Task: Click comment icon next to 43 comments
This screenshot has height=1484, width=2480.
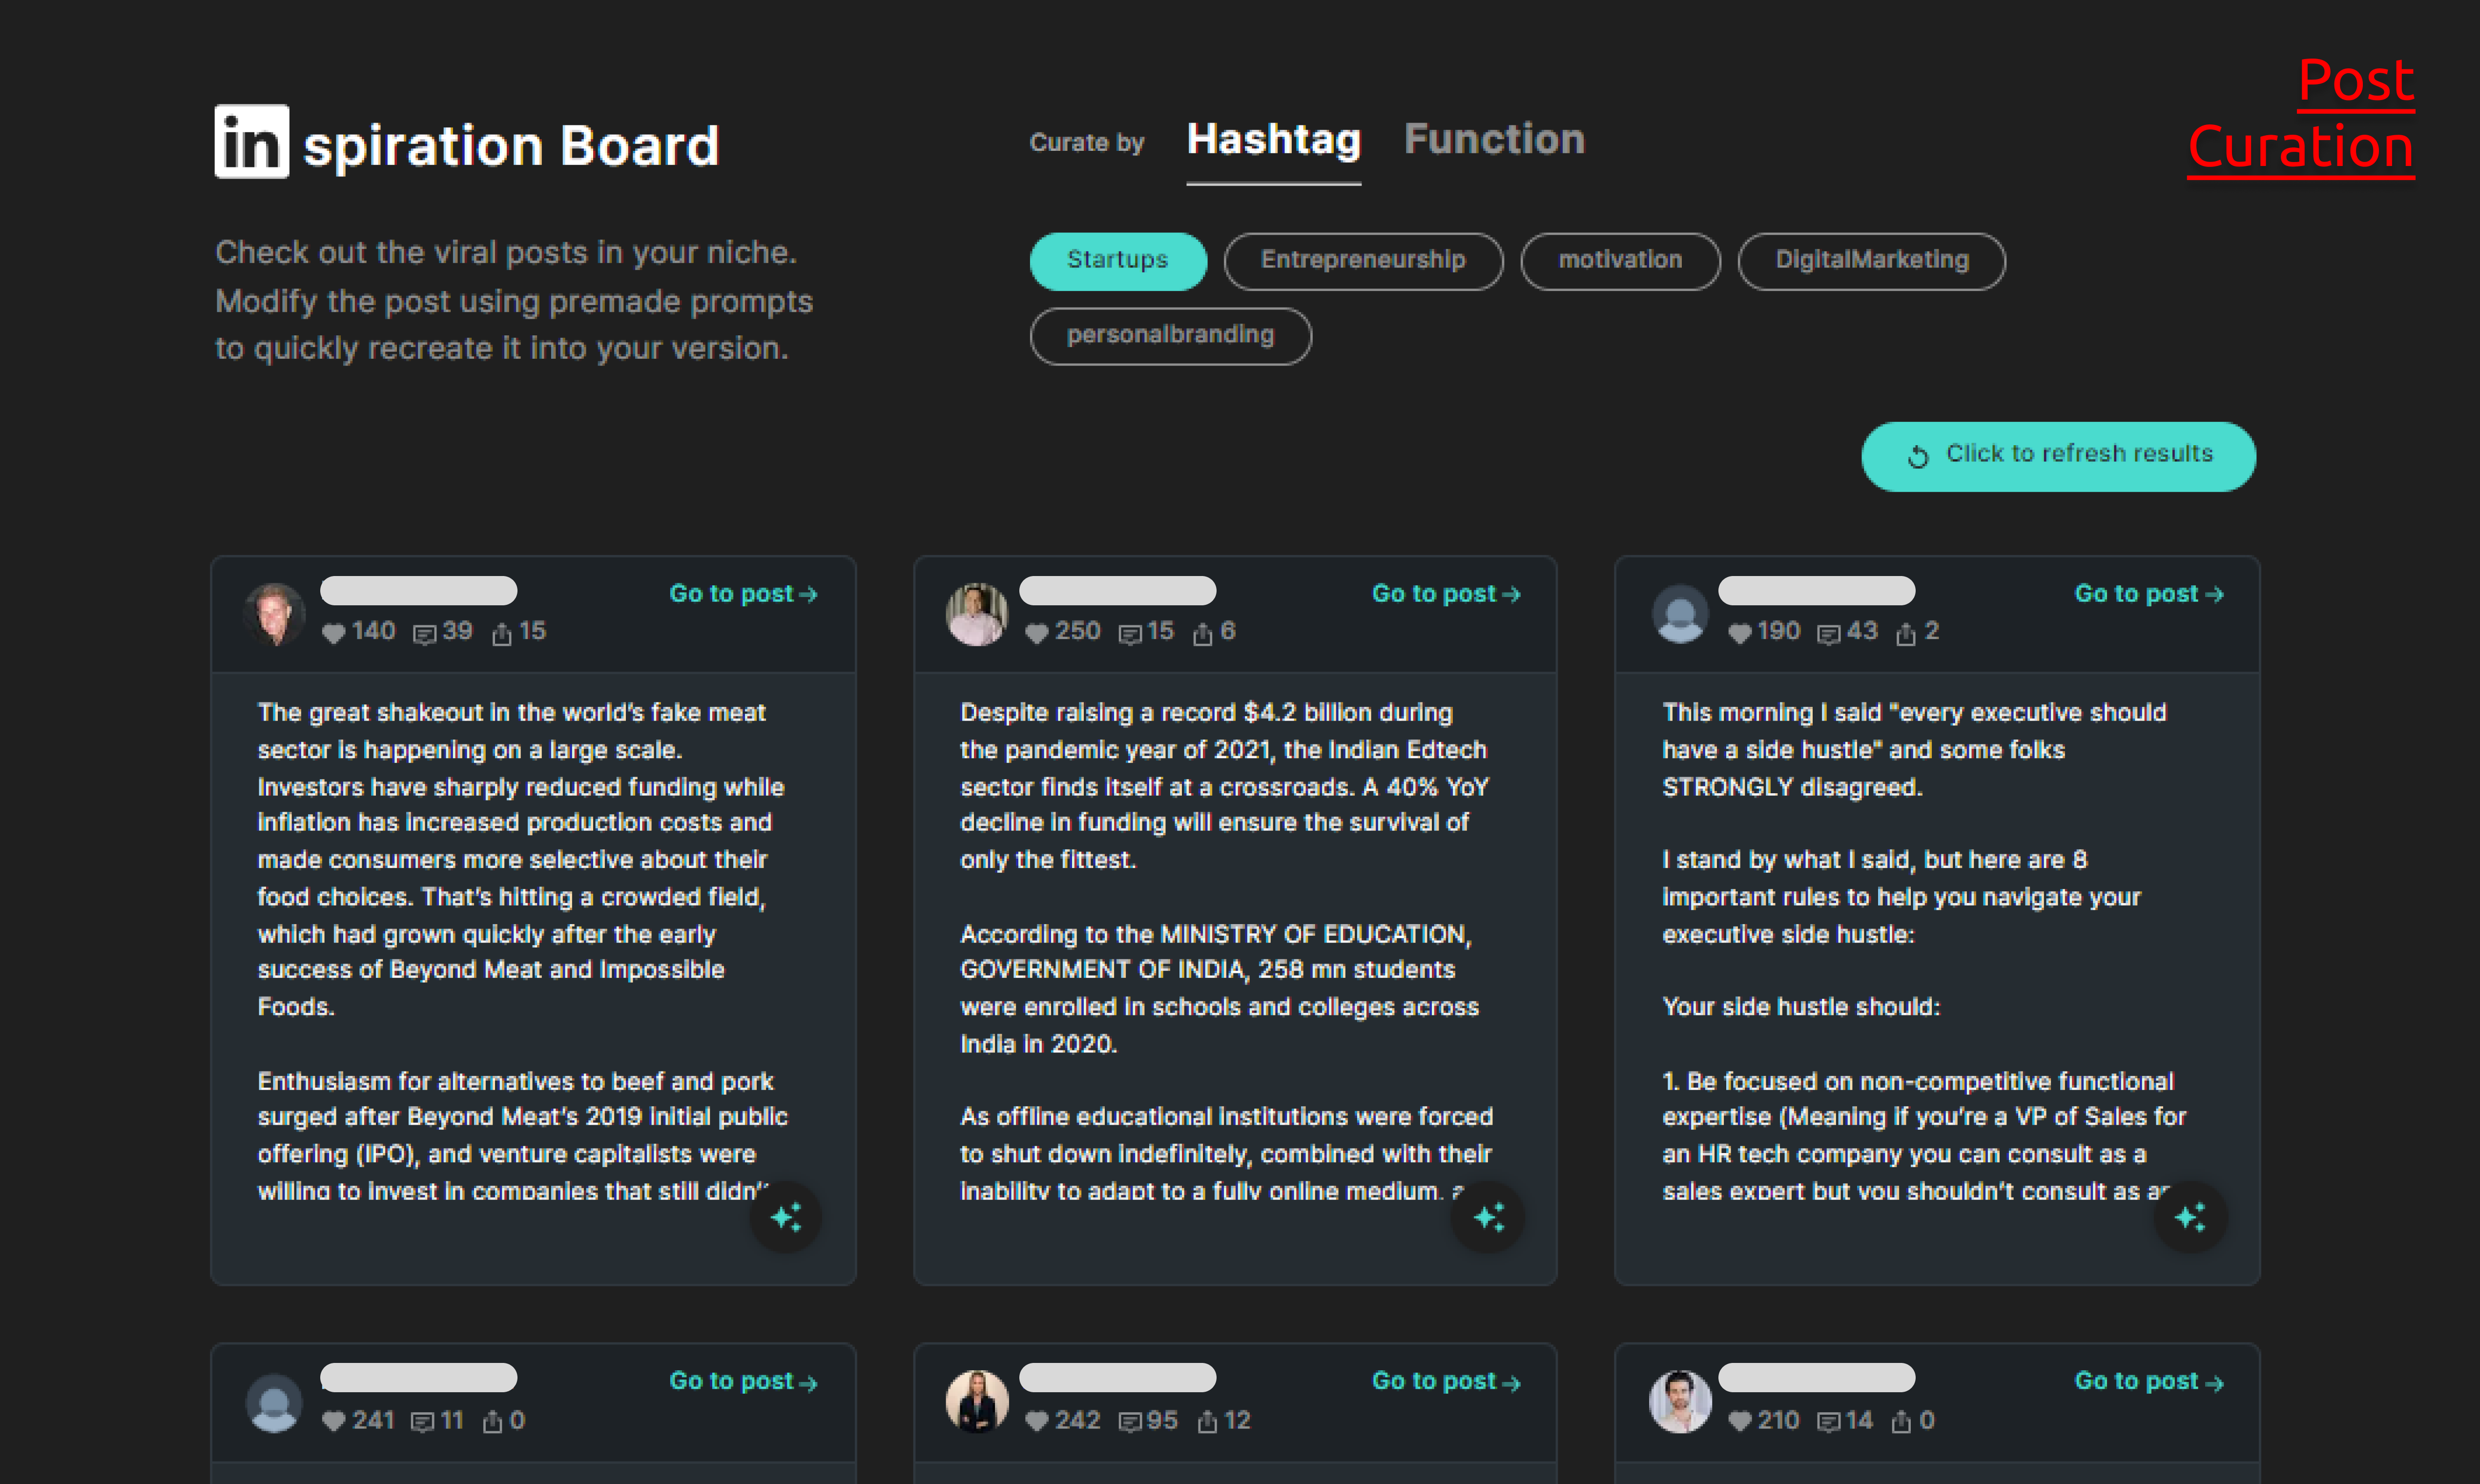Action: coord(1829,634)
